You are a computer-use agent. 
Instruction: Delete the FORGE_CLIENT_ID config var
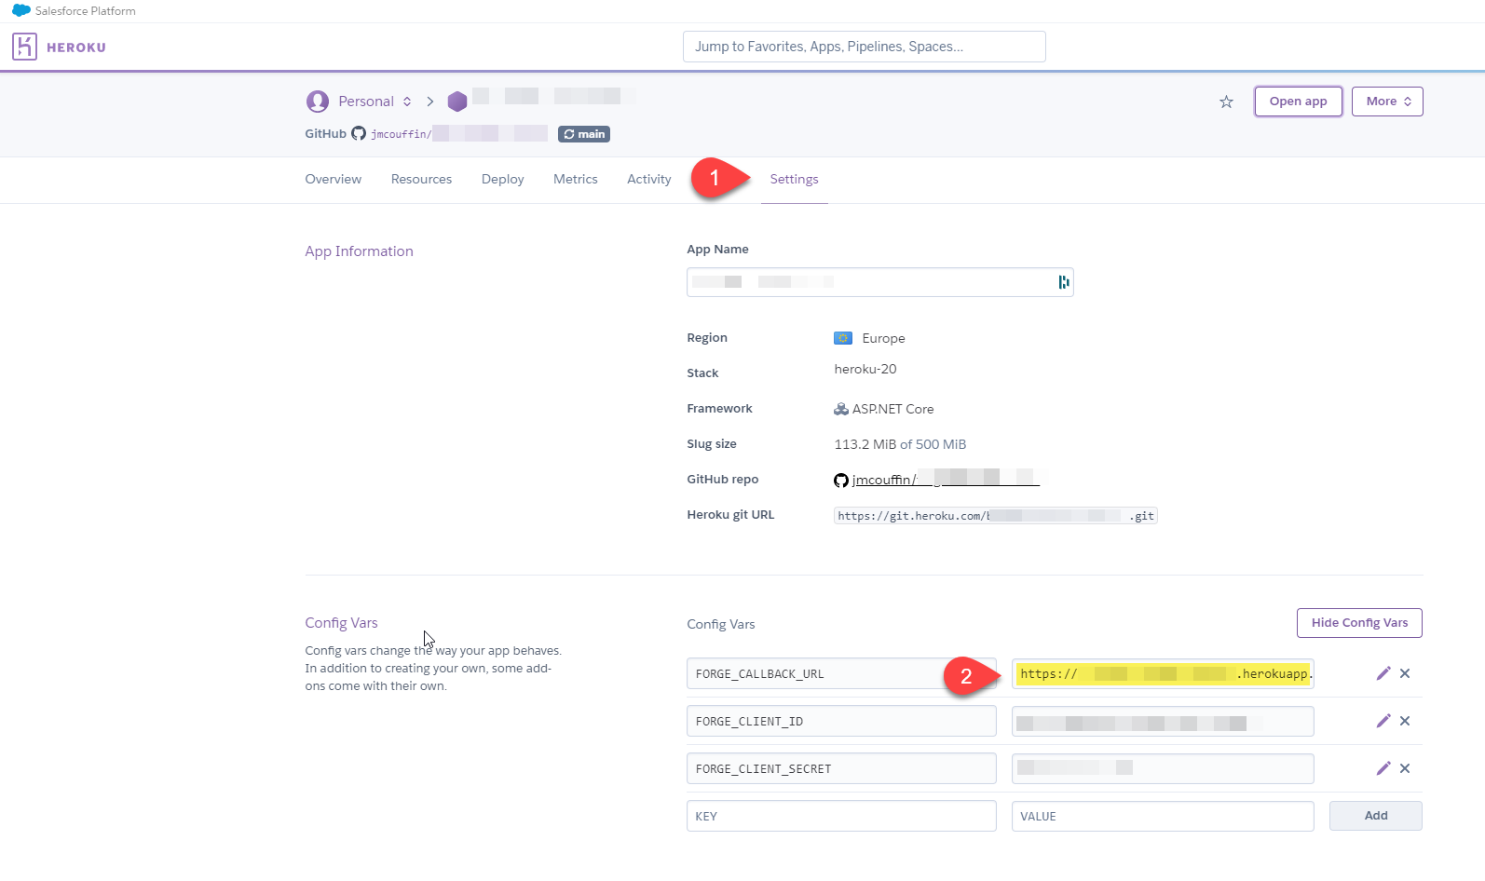coord(1405,721)
